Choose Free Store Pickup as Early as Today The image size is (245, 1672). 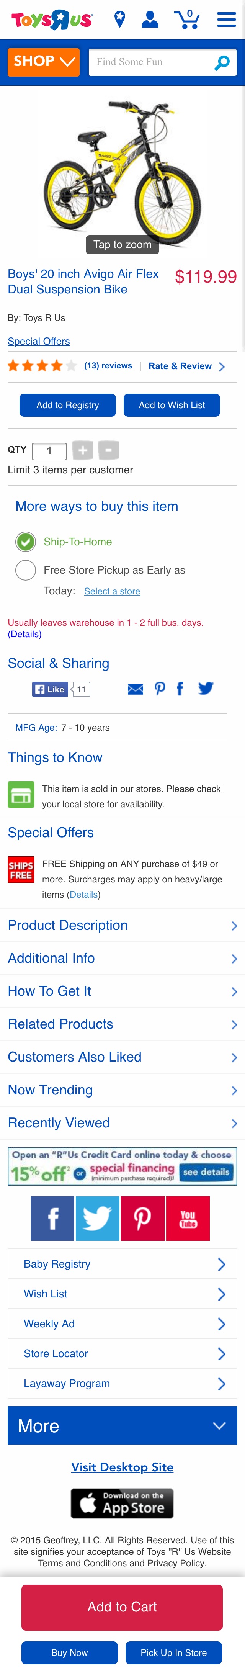[25, 570]
